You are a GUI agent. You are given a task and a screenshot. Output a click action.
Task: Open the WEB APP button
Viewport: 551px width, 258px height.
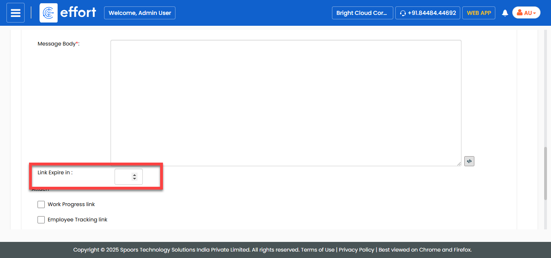tap(478, 13)
